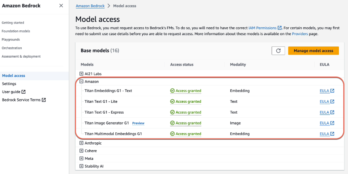
Task: Open User guide external link
Action: coord(14,92)
